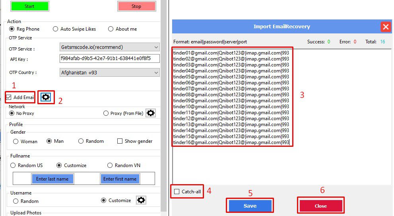The width and height of the screenshot is (394, 216).
Task: Click tinder02@gmail.com line in list
Action: click(x=231, y=59)
